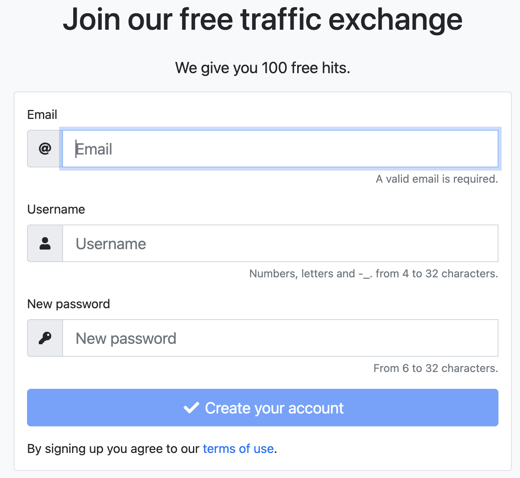This screenshot has width=520, height=478.
Task: Click the @ icon beside the Email field
Action: [x=44, y=149]
